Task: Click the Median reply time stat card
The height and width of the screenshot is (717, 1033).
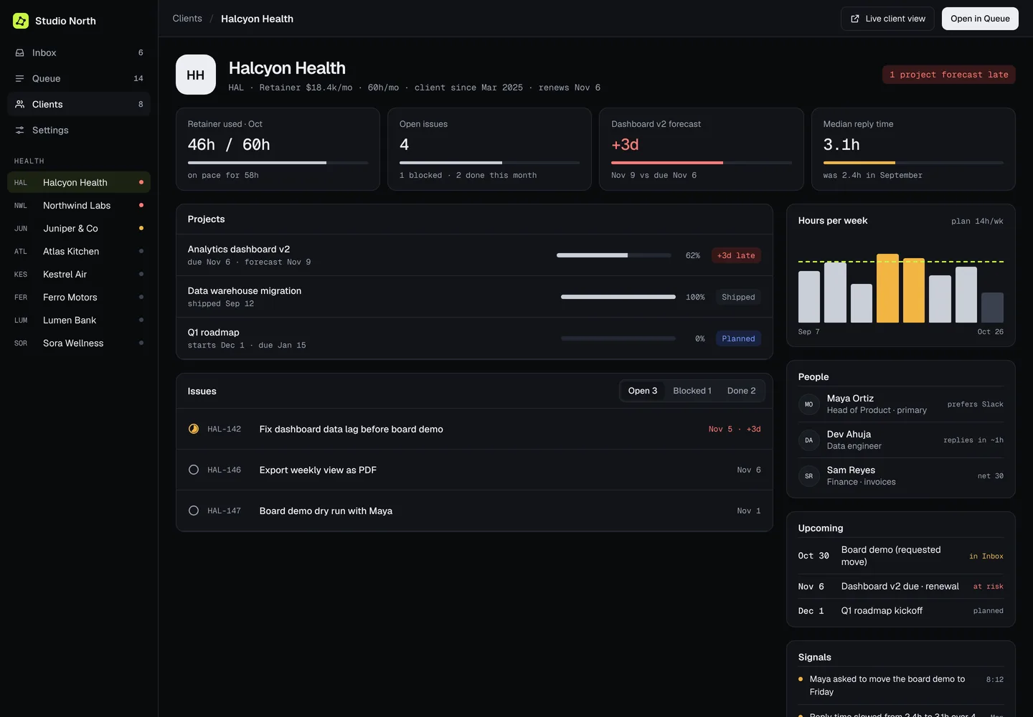Action: 913,149
